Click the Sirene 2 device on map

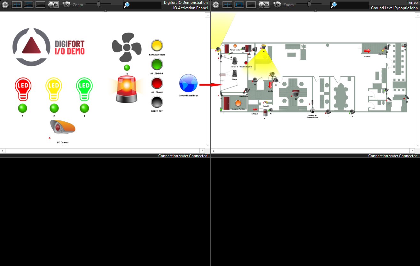(x=235, y=61)
